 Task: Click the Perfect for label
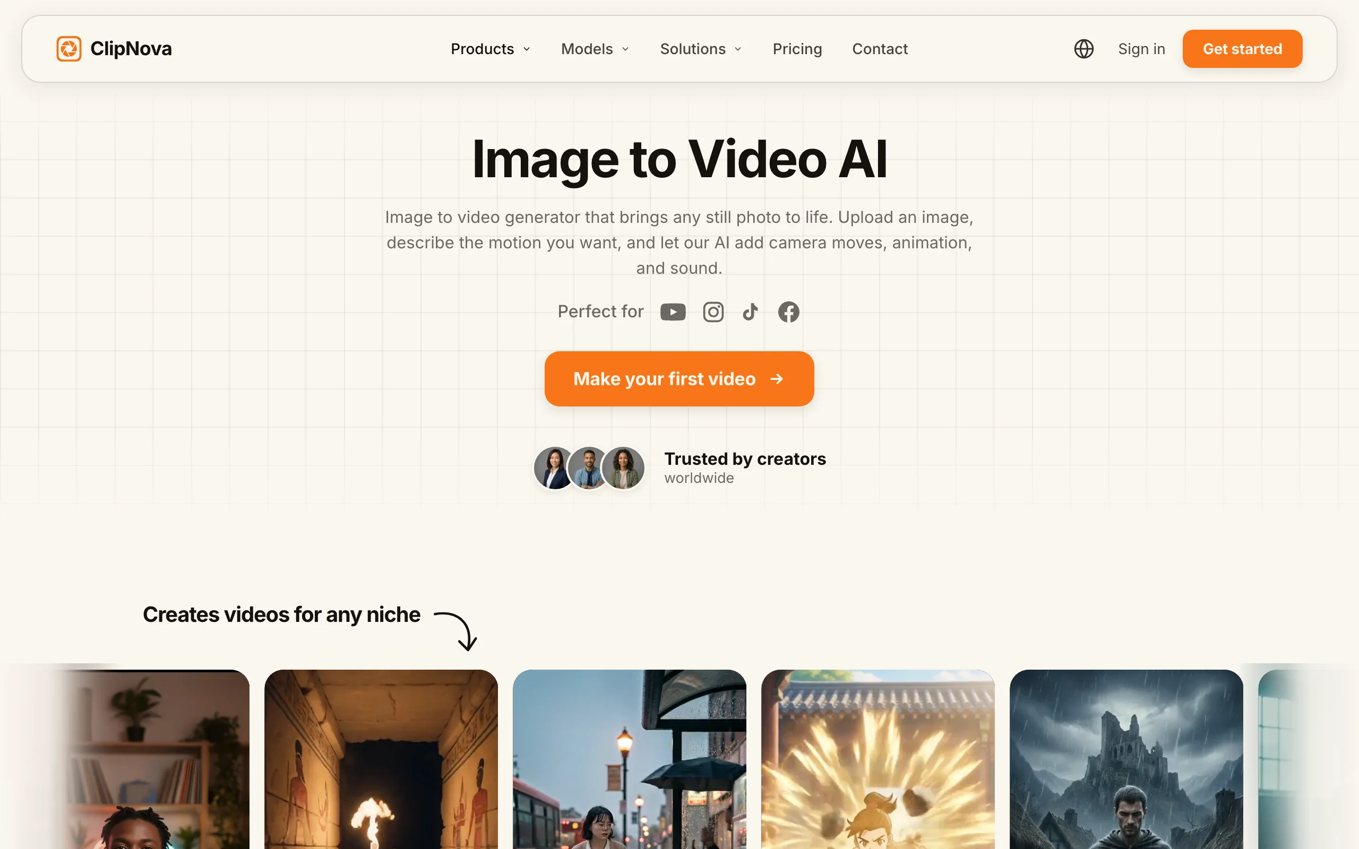600,311
